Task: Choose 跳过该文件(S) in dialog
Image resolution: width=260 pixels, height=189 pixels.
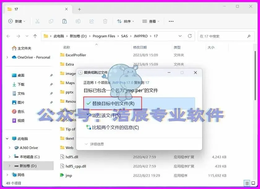Action: pyautogui.click(x=104, y=116)
